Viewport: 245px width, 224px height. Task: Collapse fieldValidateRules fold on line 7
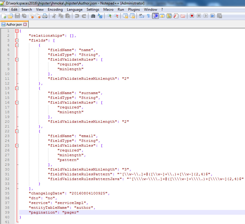pos(17,59)
